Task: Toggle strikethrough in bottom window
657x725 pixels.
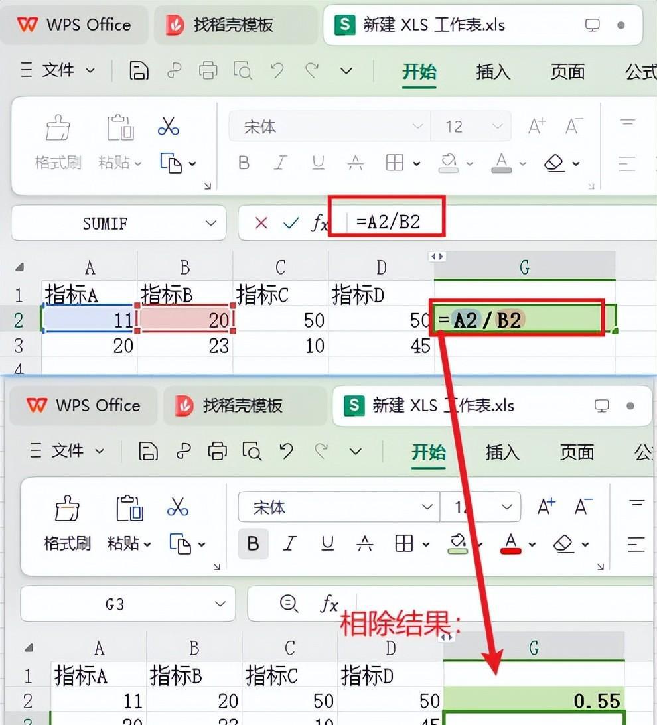Action: pos(364,544)
